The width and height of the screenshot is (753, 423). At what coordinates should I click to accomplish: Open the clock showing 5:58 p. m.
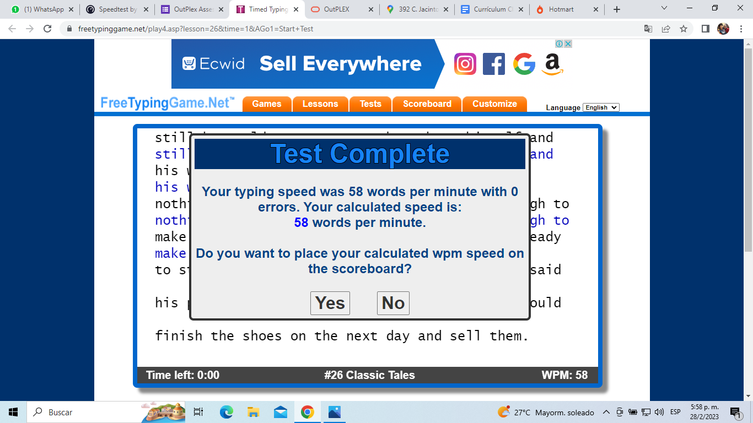coord(704,412)
